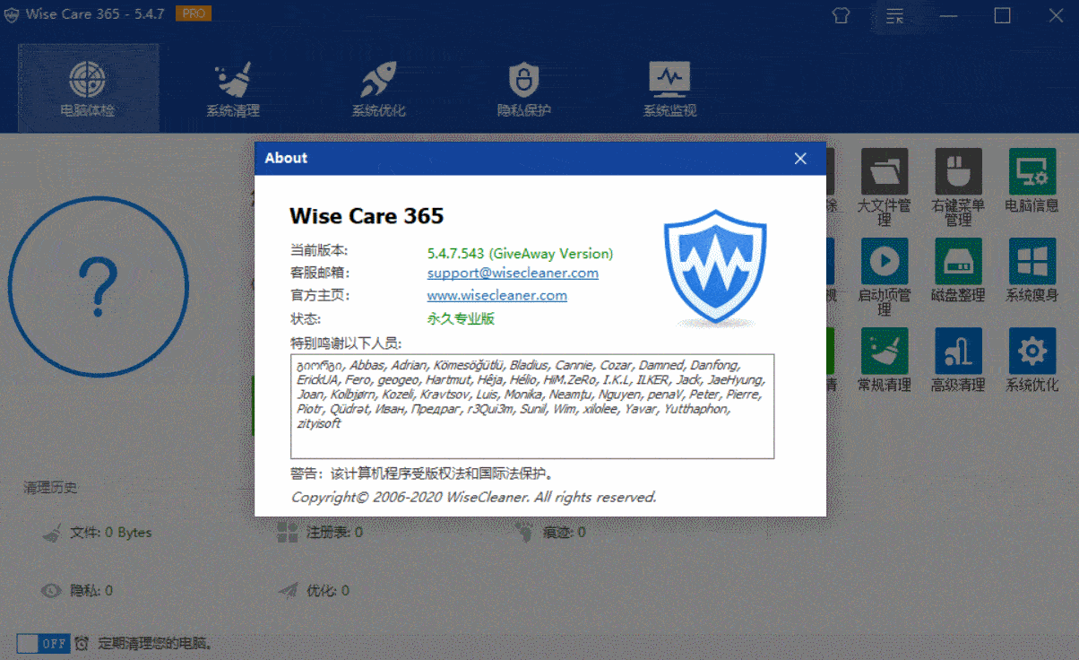Viewport: 1079px width, 660px height.
Task: Open the www.wisecleaner.com homepage link
Action: click(496, 295)
